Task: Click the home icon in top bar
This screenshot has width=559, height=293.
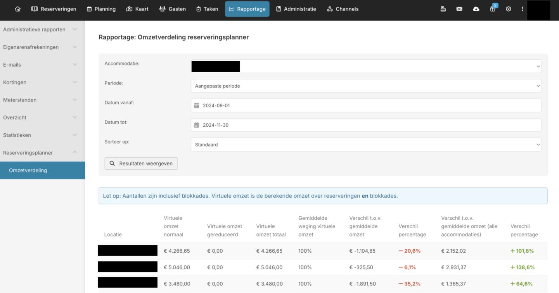Action: (x=17, y=9)
